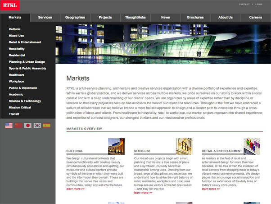The image size is (271, 204).
Task: Switch language with the South Korea flag
Action: (x=37, y=125)
